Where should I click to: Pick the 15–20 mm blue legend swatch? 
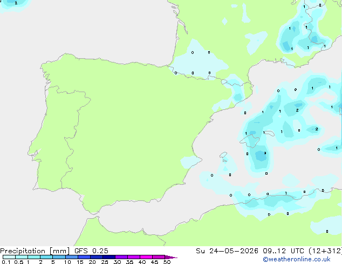click(84, 257)
